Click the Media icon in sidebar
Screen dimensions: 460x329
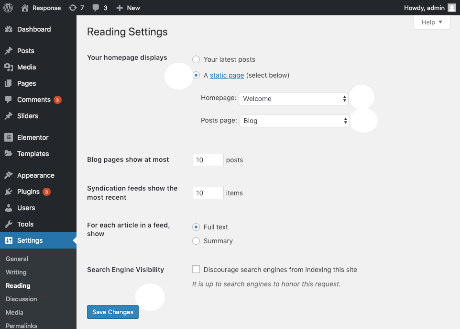(x=9, y=67)
